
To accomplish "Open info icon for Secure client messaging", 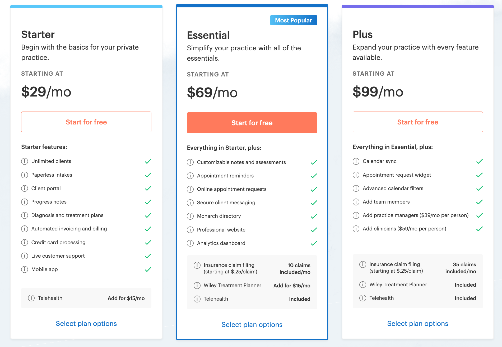I will 190,203.
